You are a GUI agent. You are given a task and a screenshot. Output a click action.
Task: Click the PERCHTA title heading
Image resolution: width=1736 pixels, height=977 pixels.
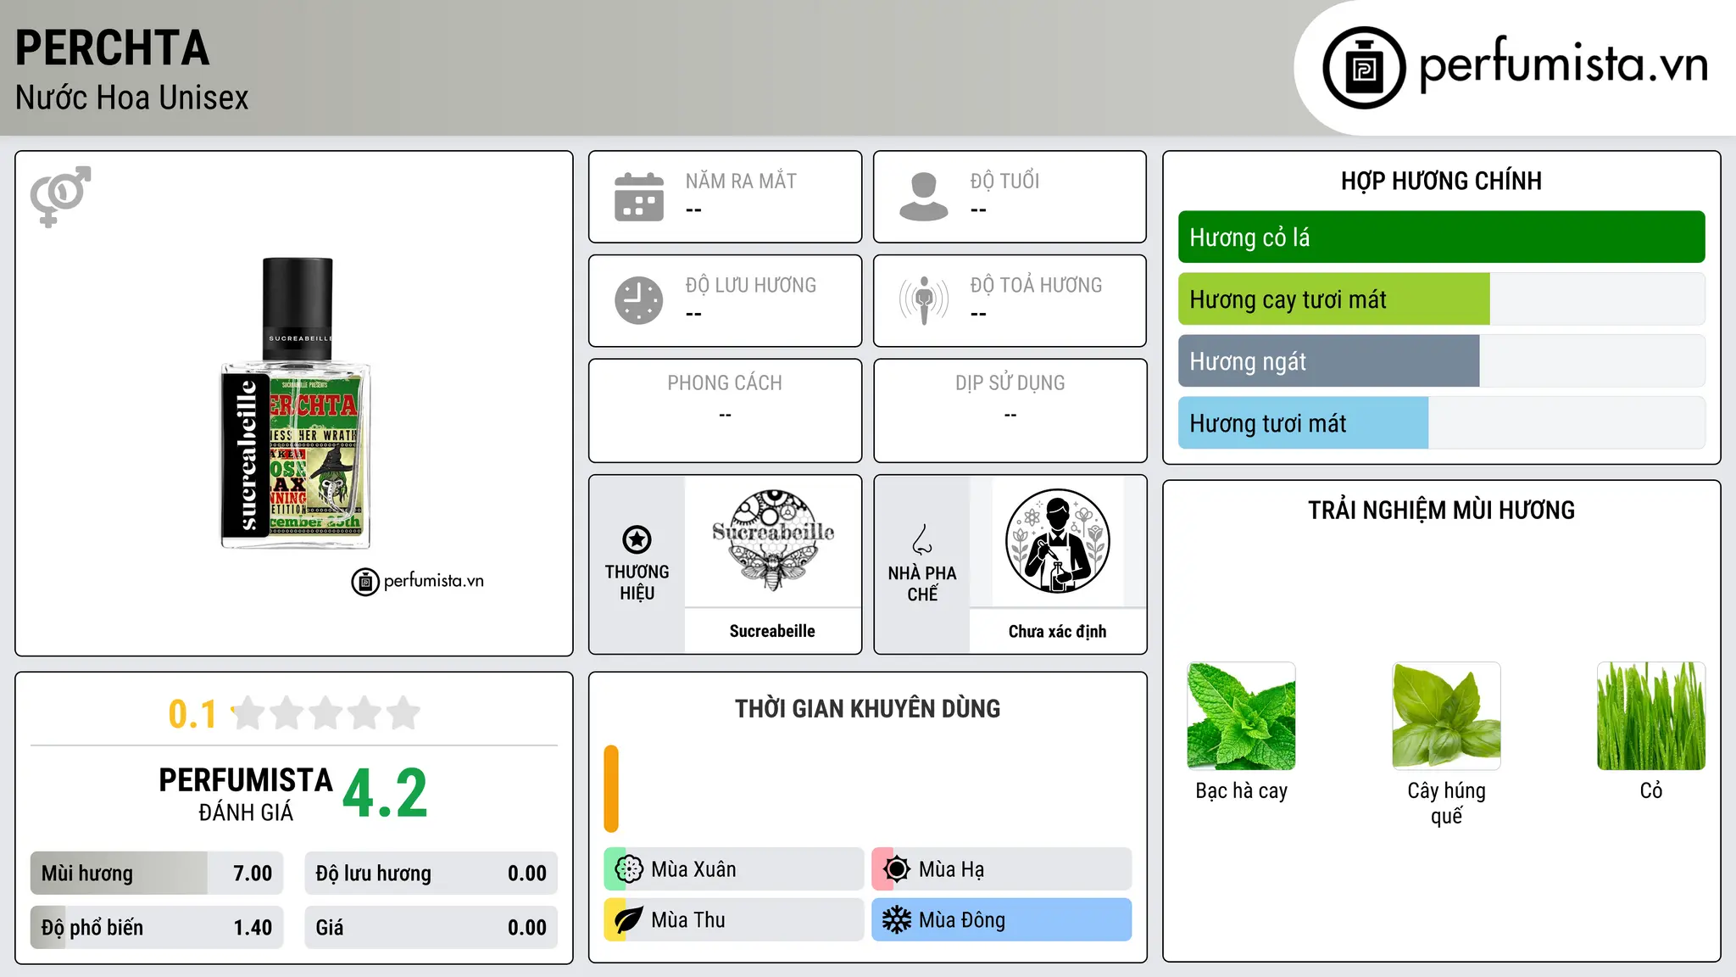click(112, 48)
